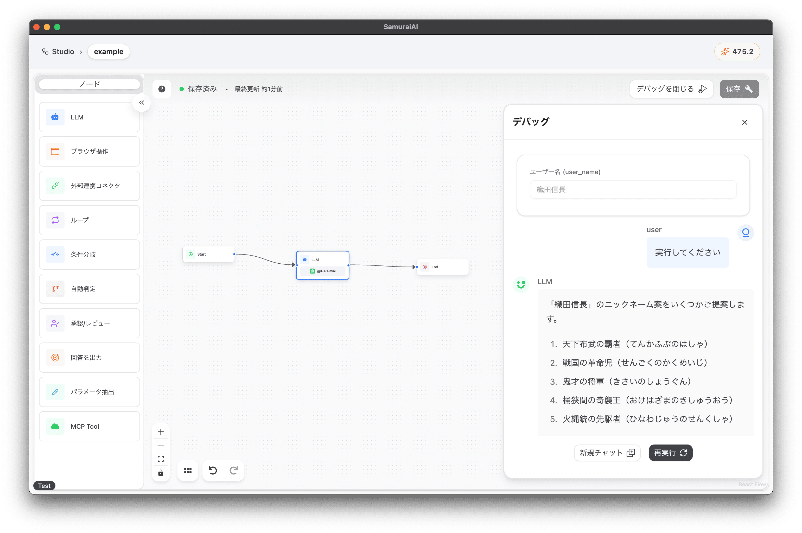Close the デバッグ panel with X
Screen dimensions: 802x533
tap(744, 122)
